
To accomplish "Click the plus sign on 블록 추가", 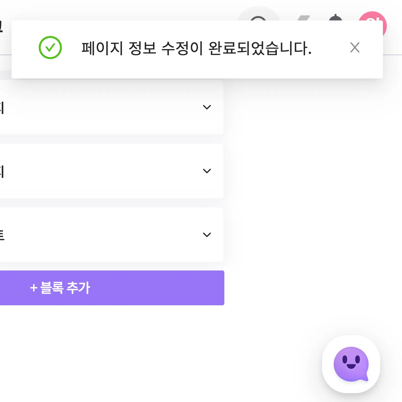I will coord(34,288).
